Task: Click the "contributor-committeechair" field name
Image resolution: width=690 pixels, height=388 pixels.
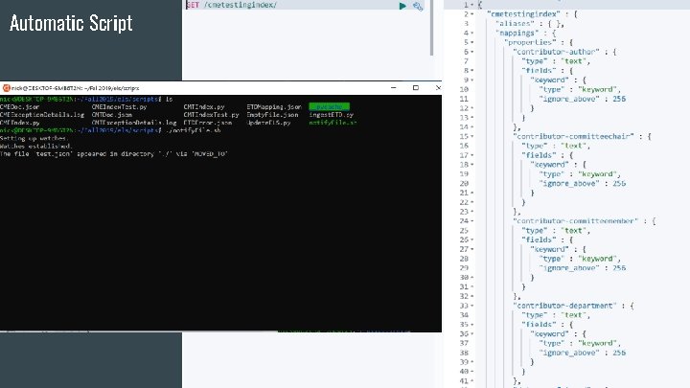Action: pos(573,136)
